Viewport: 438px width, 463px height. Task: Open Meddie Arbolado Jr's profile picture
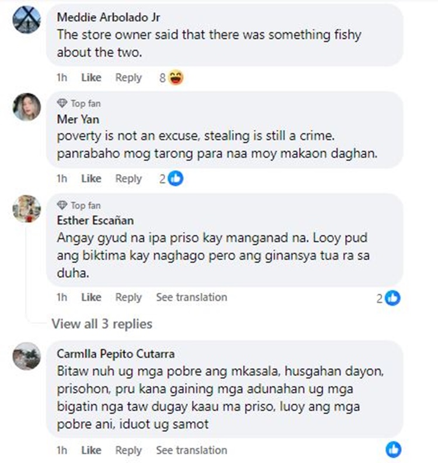tap(27, 20)
